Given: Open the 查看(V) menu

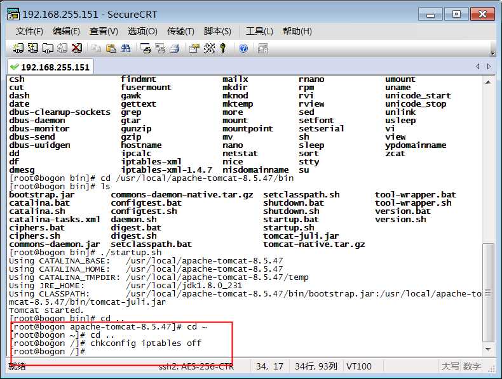Looking at the screenshot, I should (104, 31).
